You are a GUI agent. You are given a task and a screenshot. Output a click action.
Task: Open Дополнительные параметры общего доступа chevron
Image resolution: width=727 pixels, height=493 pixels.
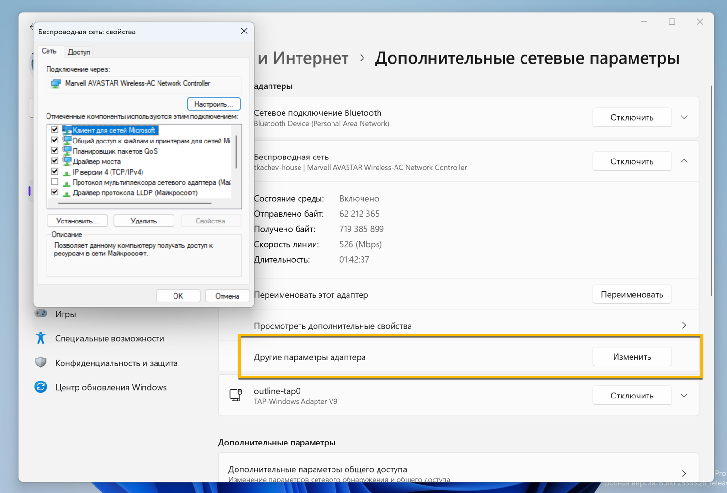pos(684,473)
